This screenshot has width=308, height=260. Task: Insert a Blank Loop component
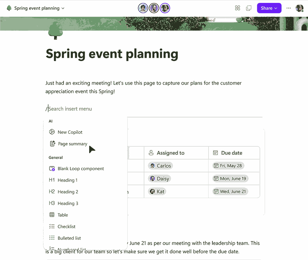[x=81, y=169]
